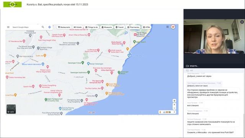Image resolution: width=245 pixels, height=138 pixels.
Task: Open the Layers thumbnail on the map
Action: 11,109
